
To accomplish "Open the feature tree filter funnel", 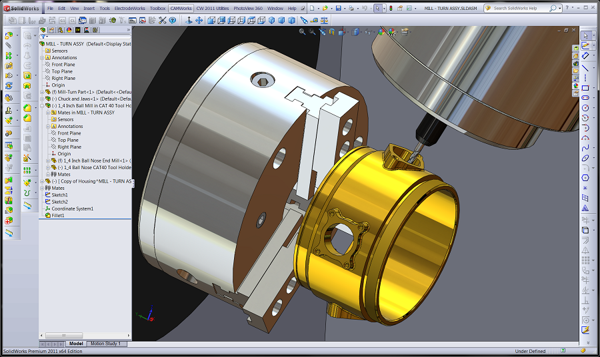I will coord(43,37).
